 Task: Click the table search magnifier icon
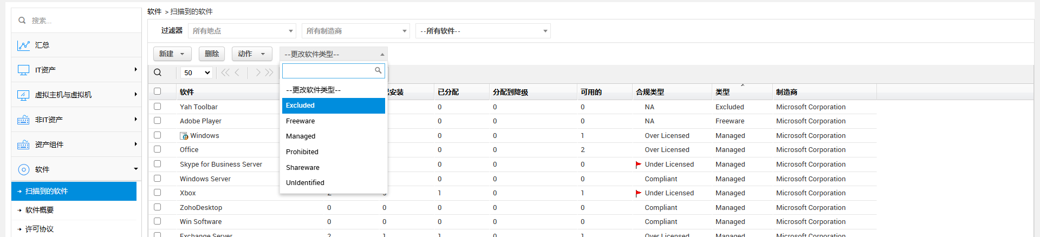pos(158,73)
